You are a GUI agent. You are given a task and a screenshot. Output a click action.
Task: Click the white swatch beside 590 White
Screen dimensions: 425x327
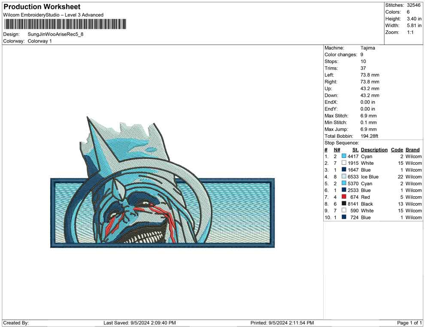coord(344,210)
